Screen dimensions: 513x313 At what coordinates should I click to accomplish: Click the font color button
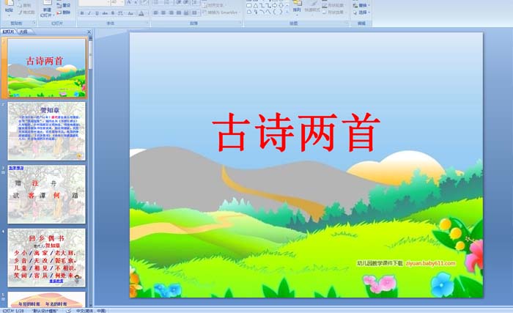click(x=141, y=13)
